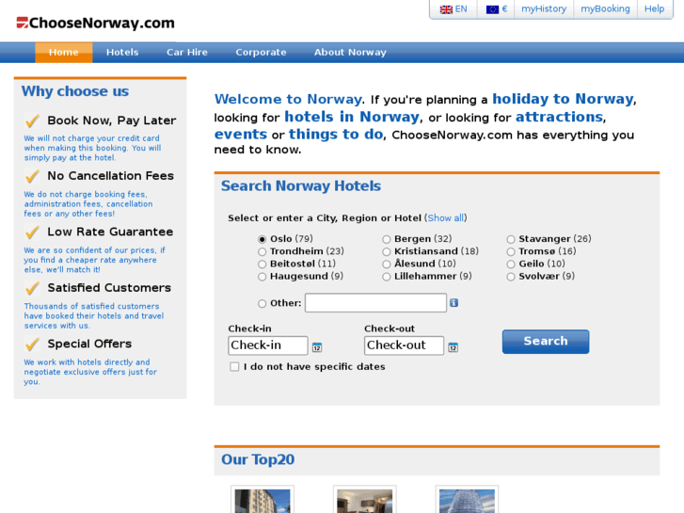This screenshot has height=513, width=684.
Task: Follow the hotels in Norway link
Action: pyautogui.click(x=352, y=117)
